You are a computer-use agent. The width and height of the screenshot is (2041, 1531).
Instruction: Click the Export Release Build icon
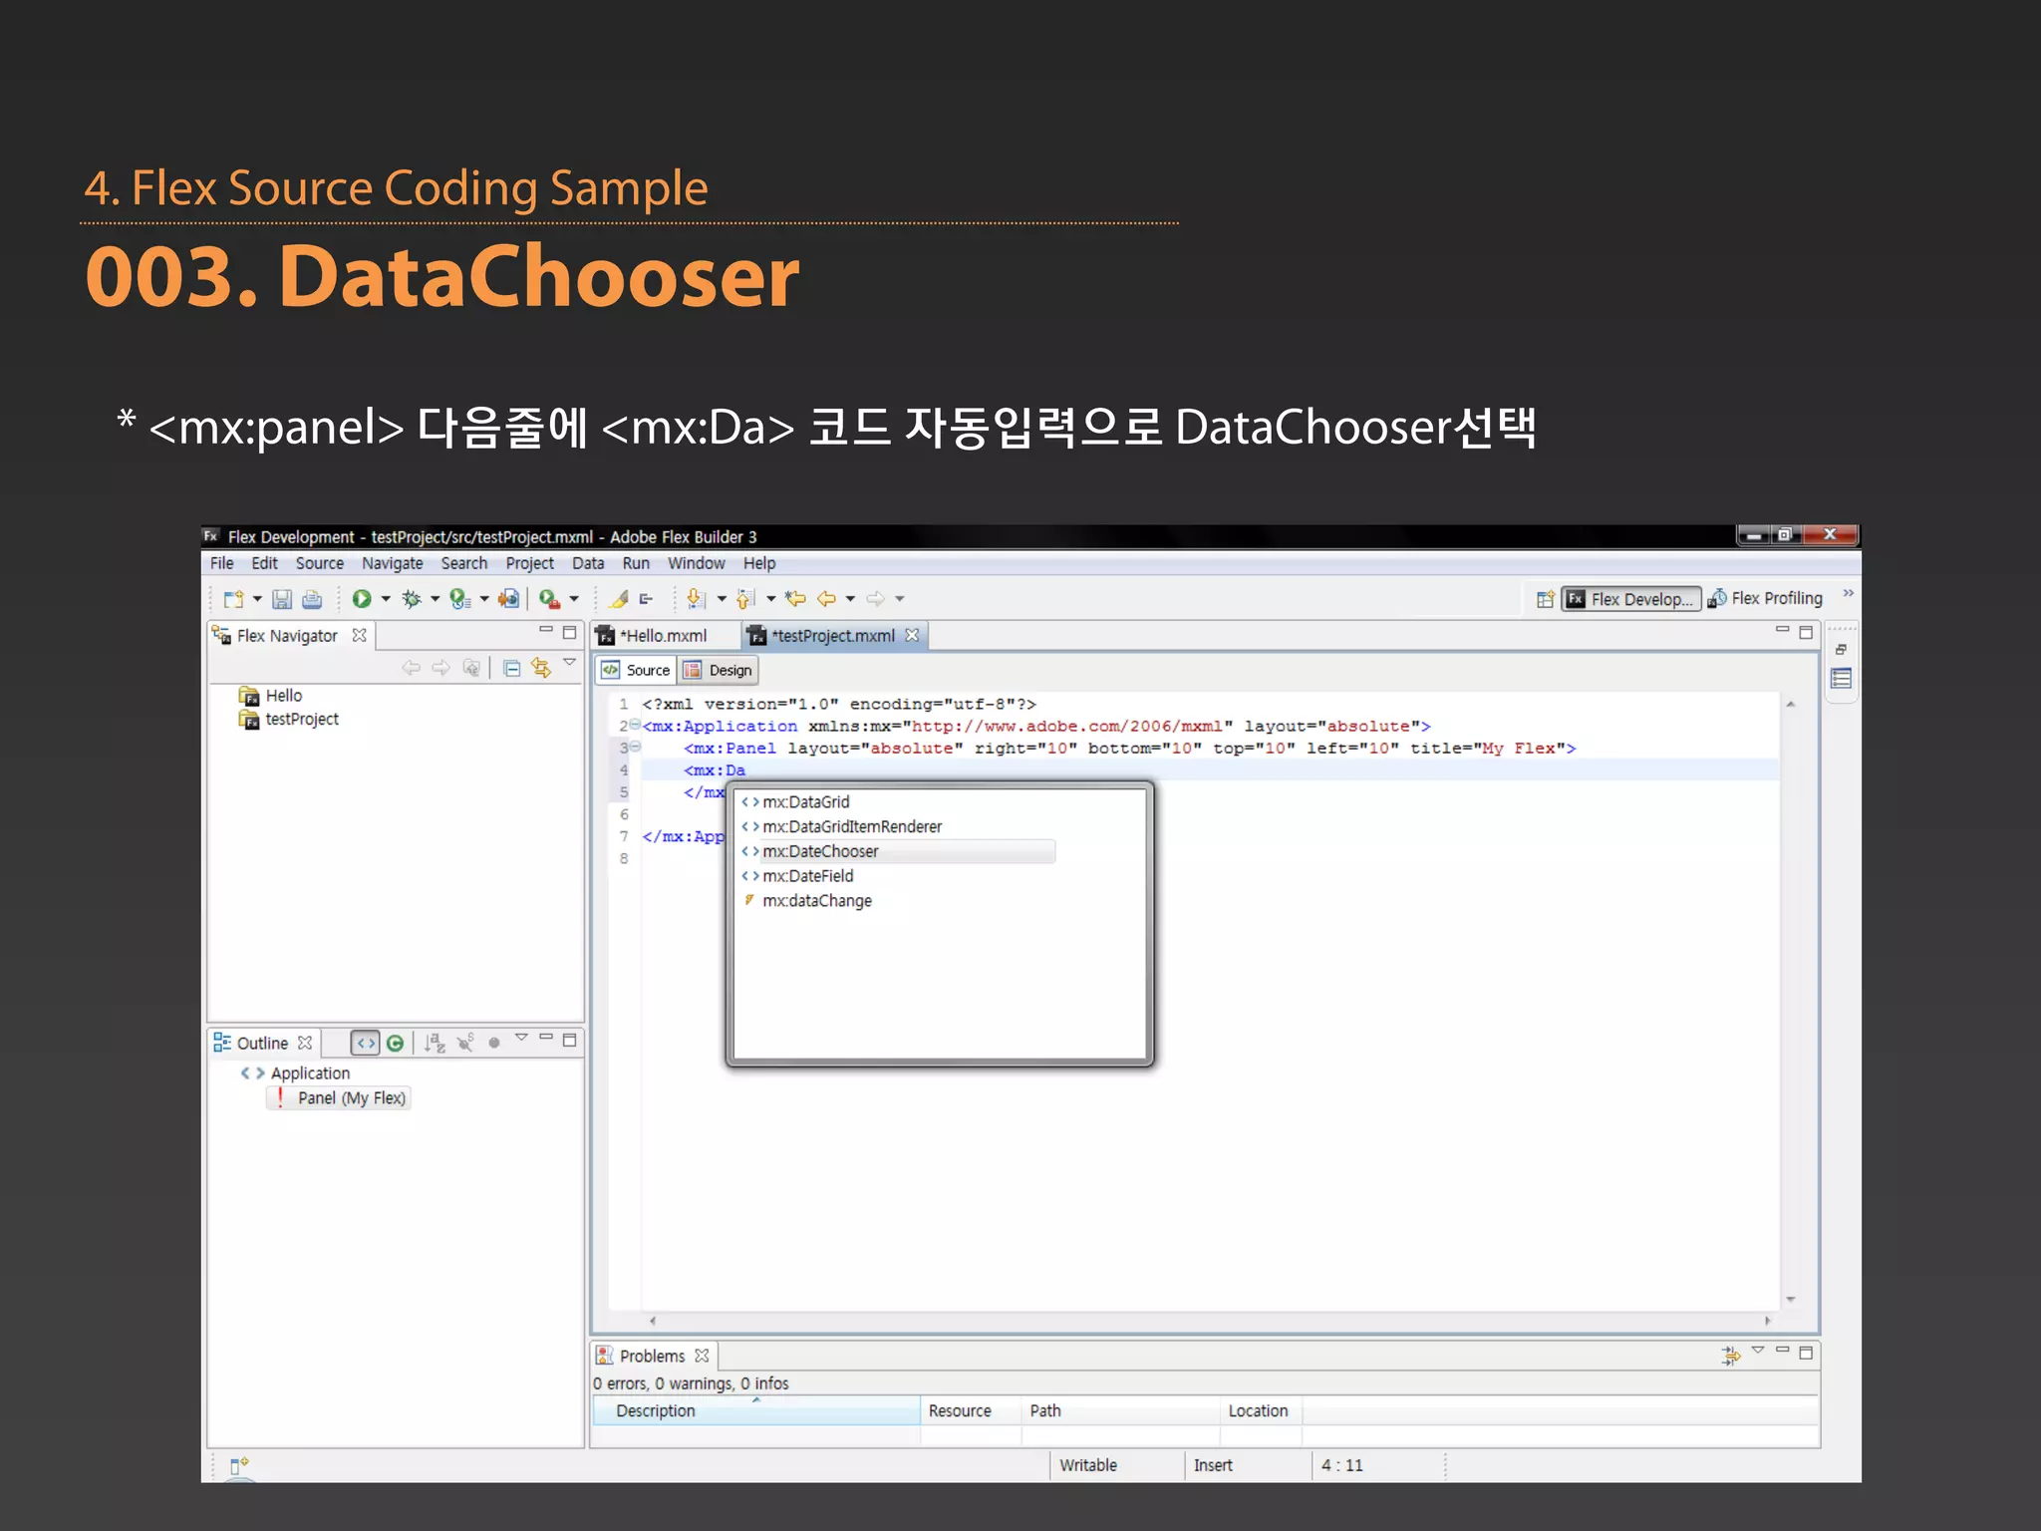509,599
